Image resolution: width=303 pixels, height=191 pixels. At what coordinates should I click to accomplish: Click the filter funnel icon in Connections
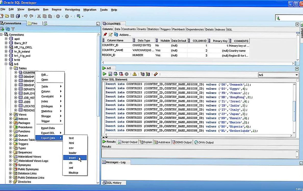13,29
